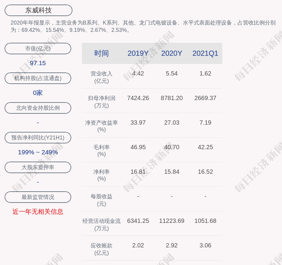The image size is (282, 265).
Task: Click the 时间 table header cell
Action: point(102,53)
